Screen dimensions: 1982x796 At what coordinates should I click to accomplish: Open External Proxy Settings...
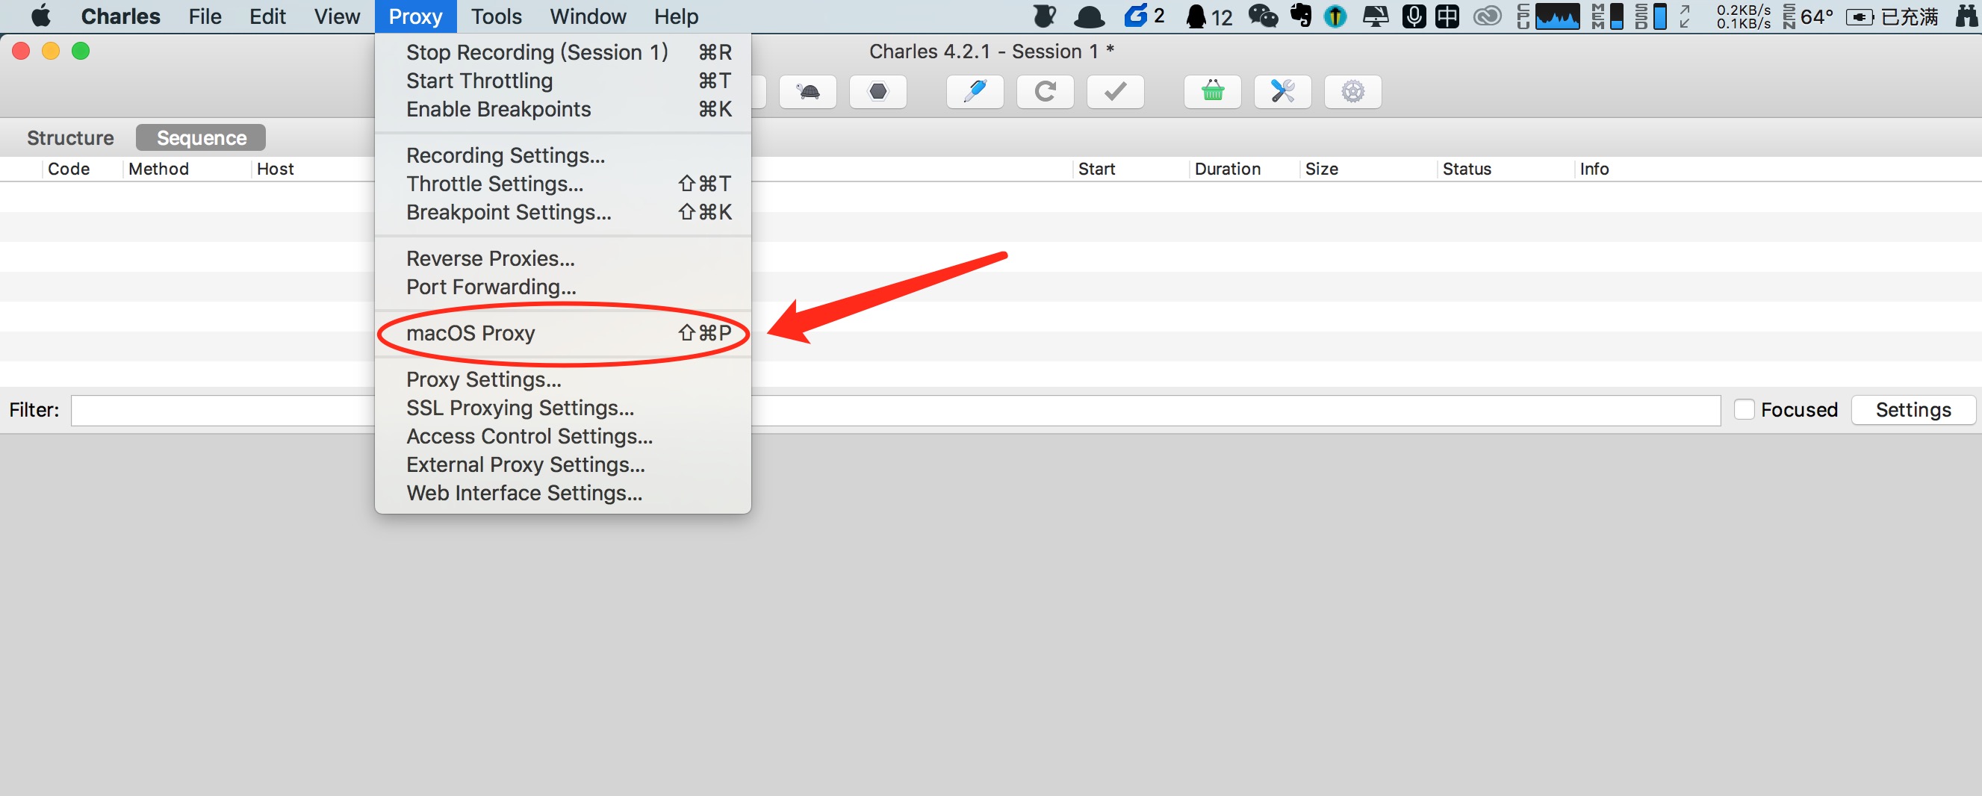coord(562,464)
